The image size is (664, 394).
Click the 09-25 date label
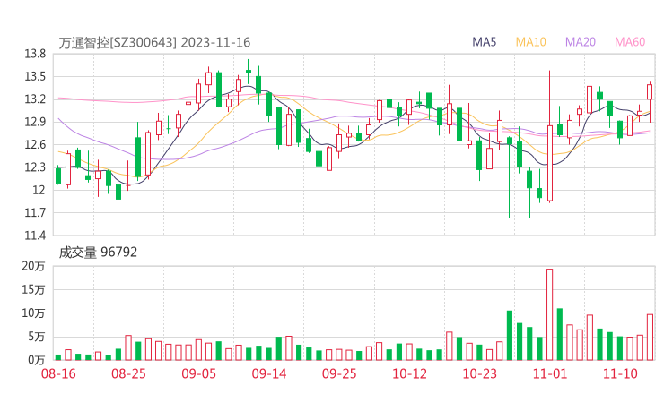[339, 373]
